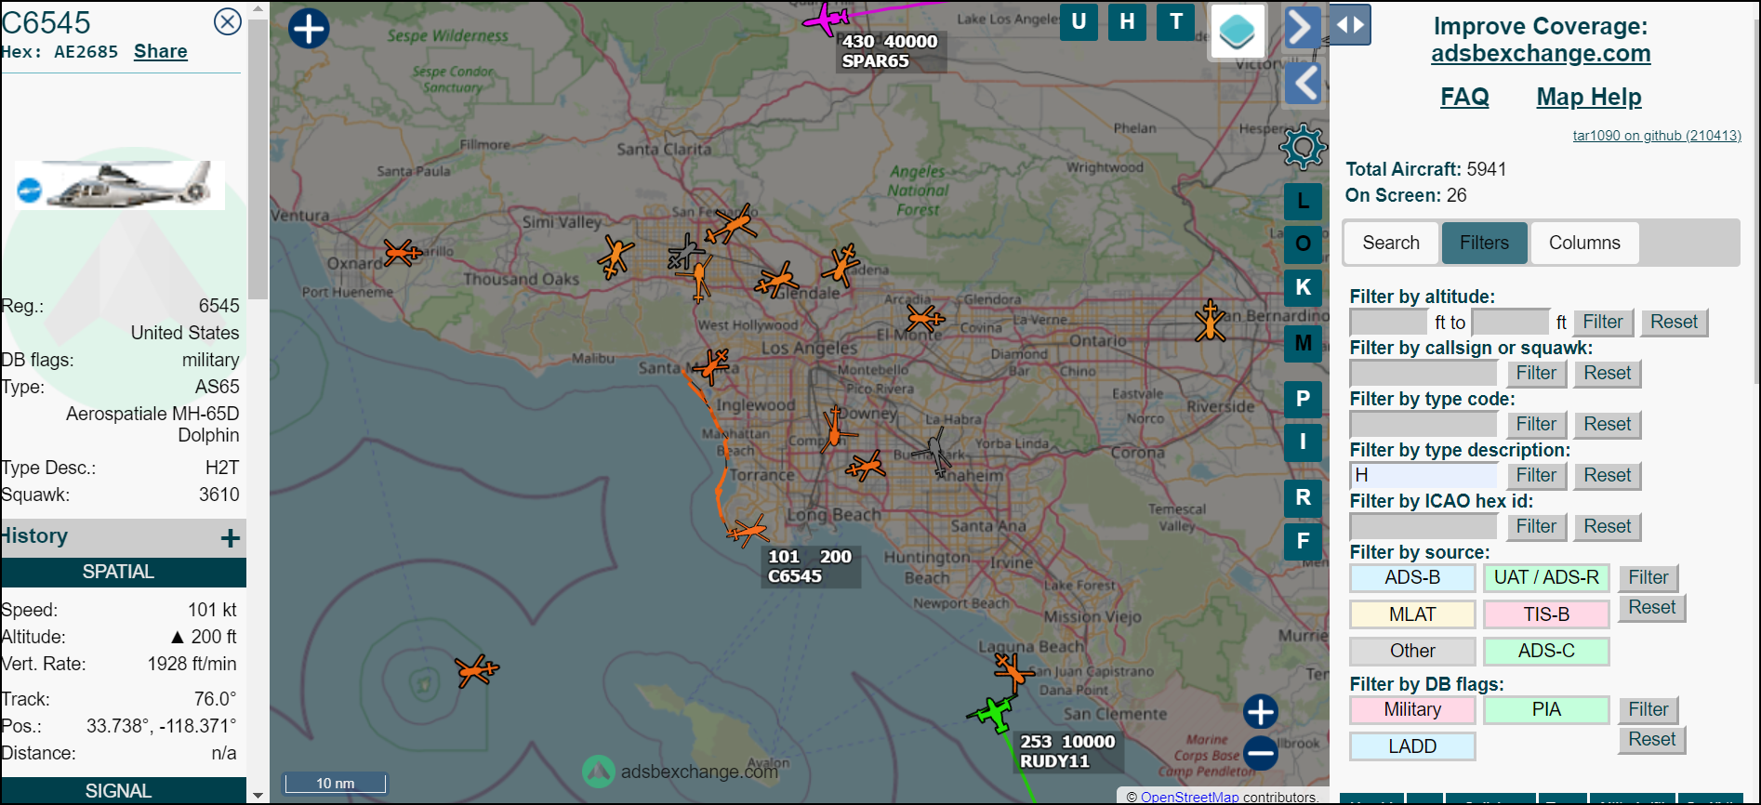The image size is (1761, 805).
Task: Open the map layers selector
Action: 1237,32
